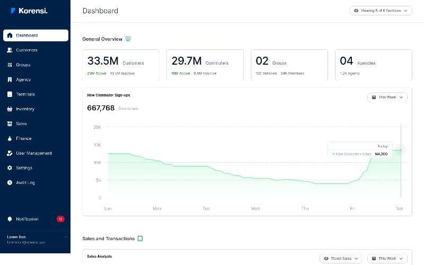Viewport: 424px width, 265px height.
Task: Click the Wed label on chart axis
Action: [x=255, y=208]
